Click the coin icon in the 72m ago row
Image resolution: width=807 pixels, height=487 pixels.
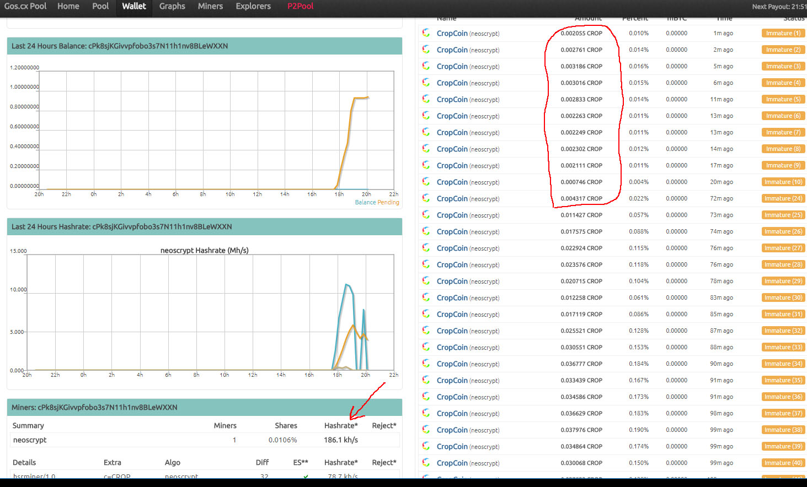click(426, 198)
